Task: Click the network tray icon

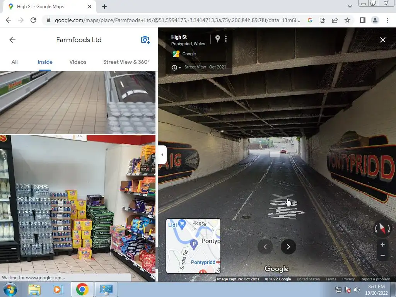Action: click(x=338, y=290)
